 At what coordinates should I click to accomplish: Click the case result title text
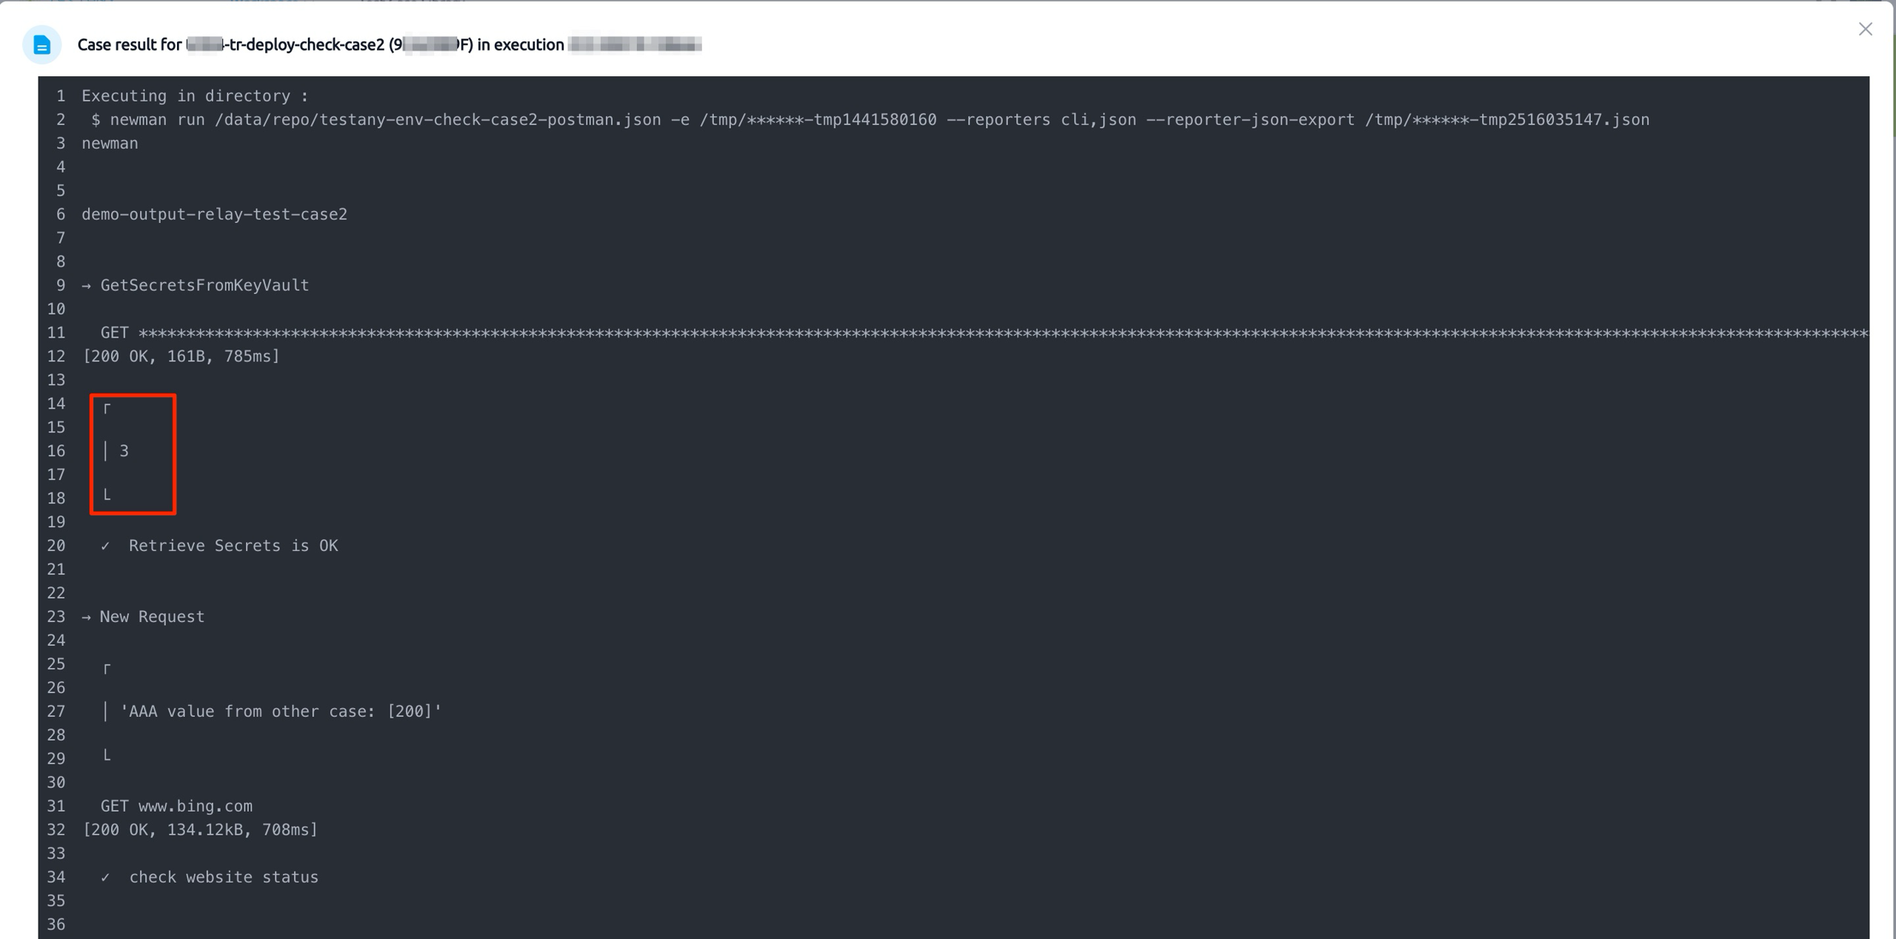coord(390,44)
